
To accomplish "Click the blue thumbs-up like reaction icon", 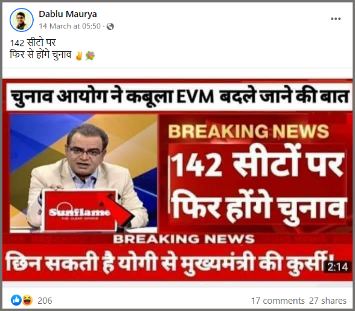I will click(x=16, y=300).
